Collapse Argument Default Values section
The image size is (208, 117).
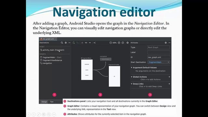pyautogui.click(x=131, y=68)
